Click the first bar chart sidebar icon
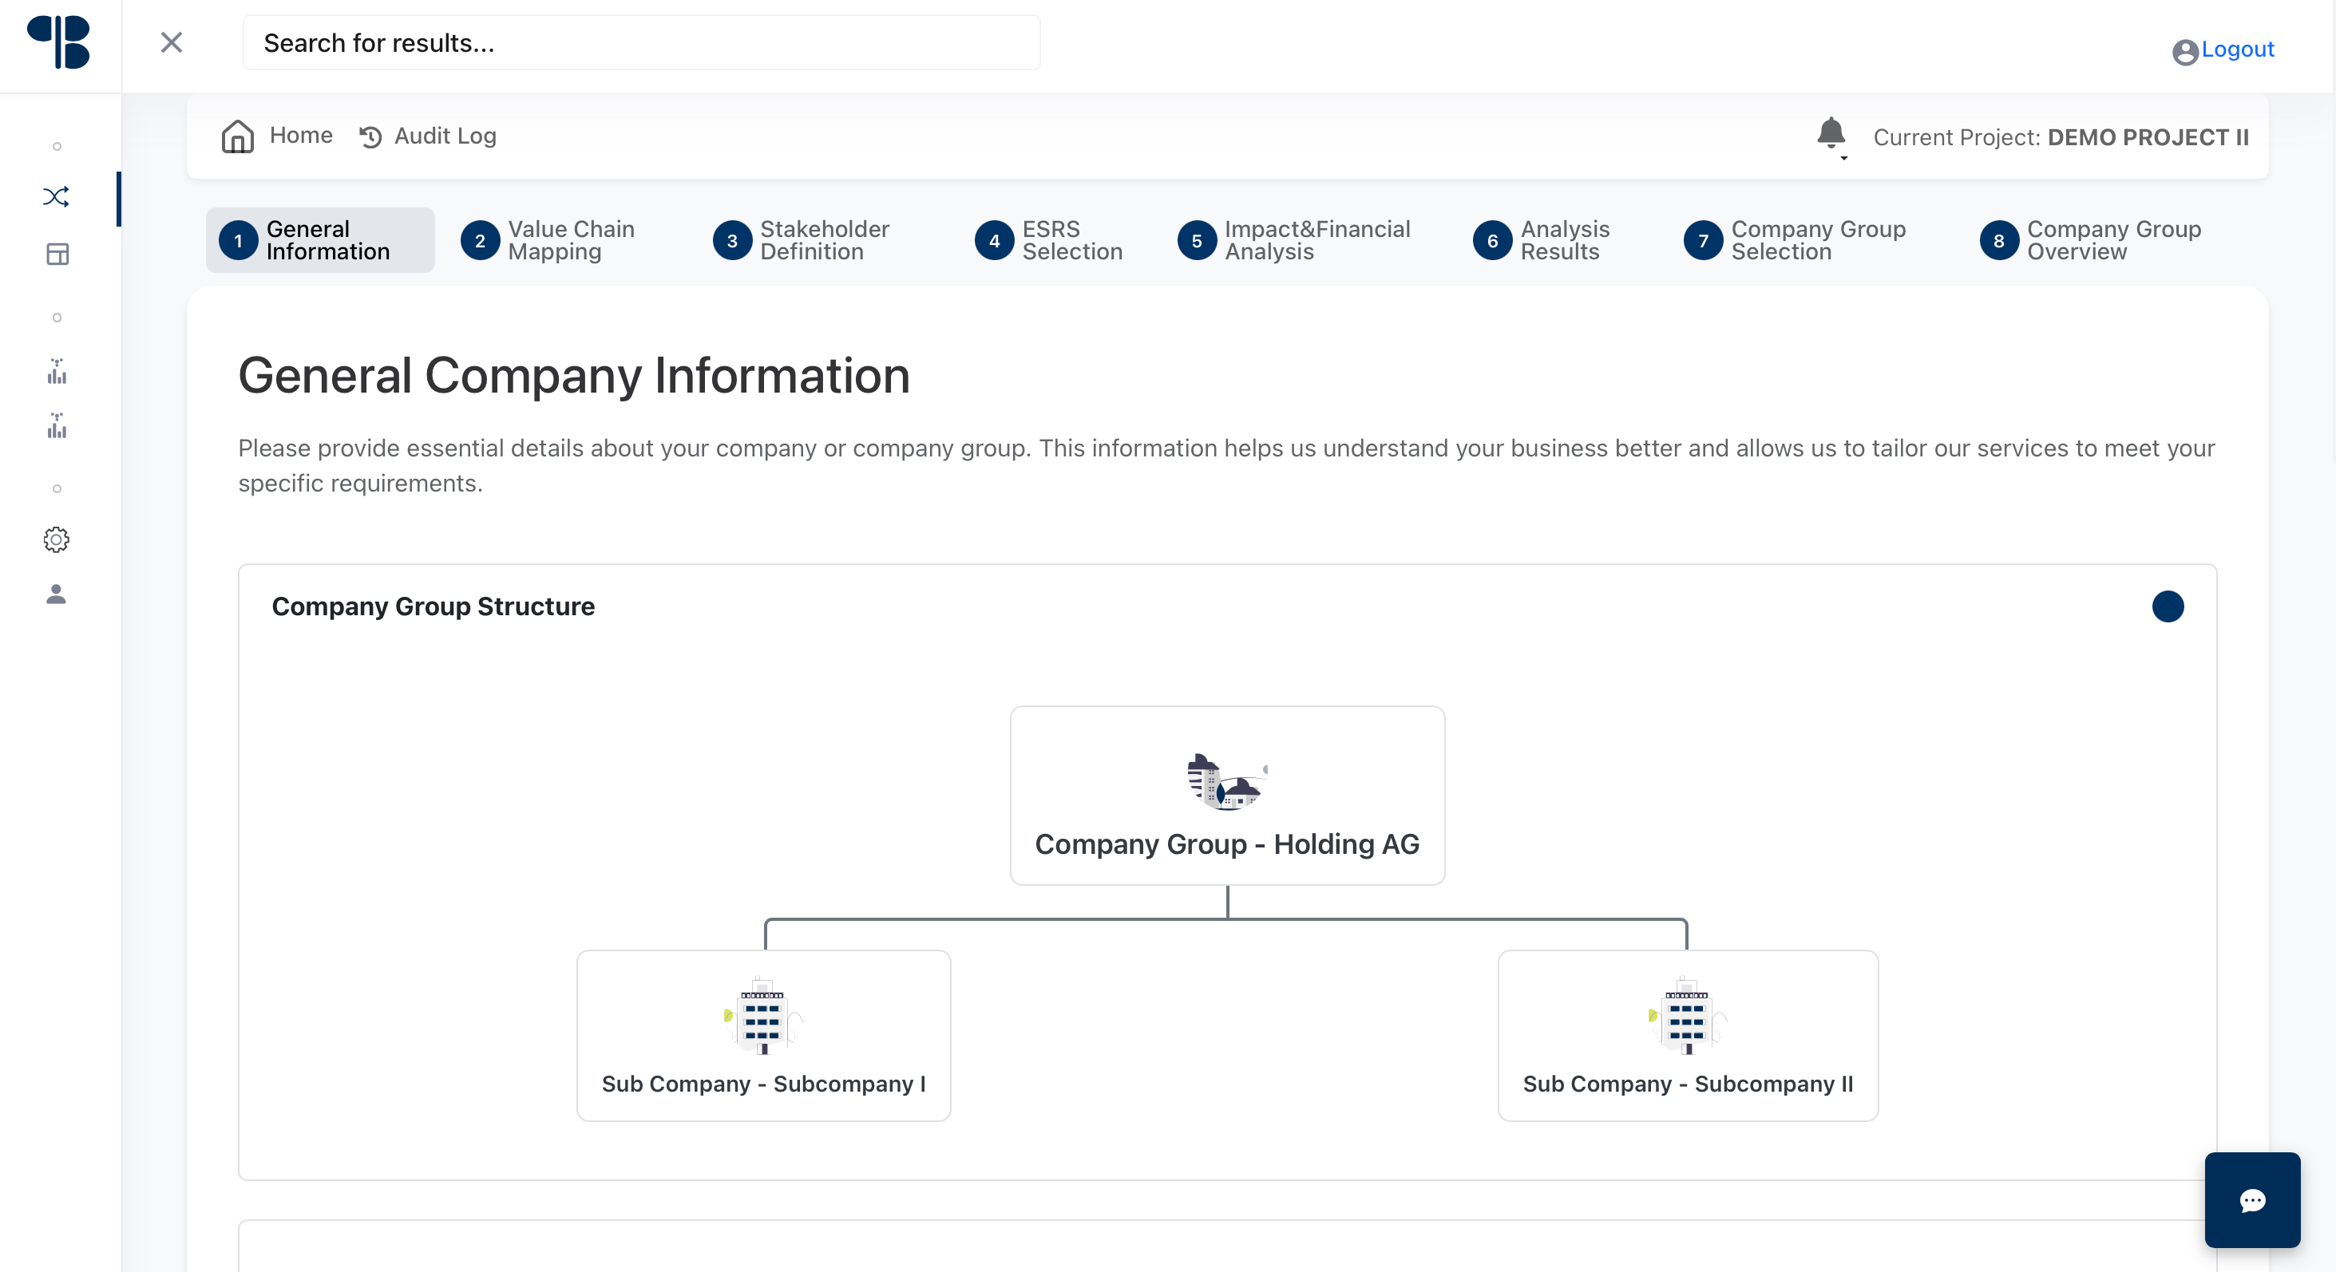The height and width of the screenshot is (1272, 2336). click(57, 372)
